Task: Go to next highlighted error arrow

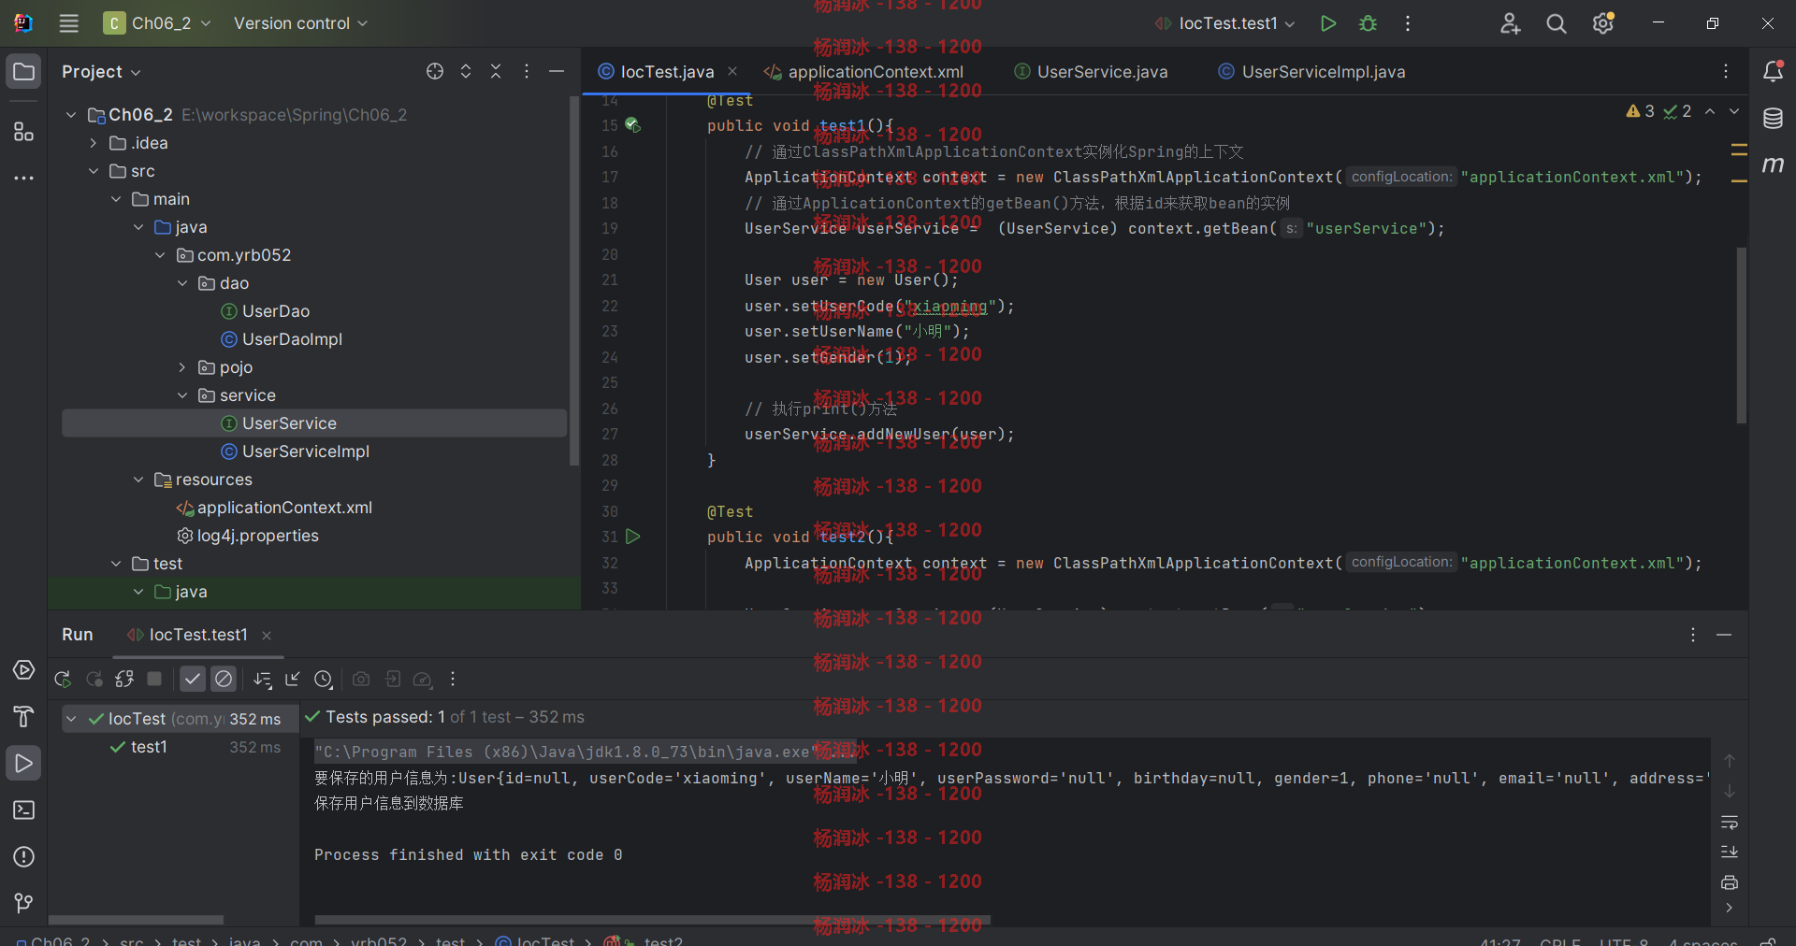Action: pos(1734,111)
